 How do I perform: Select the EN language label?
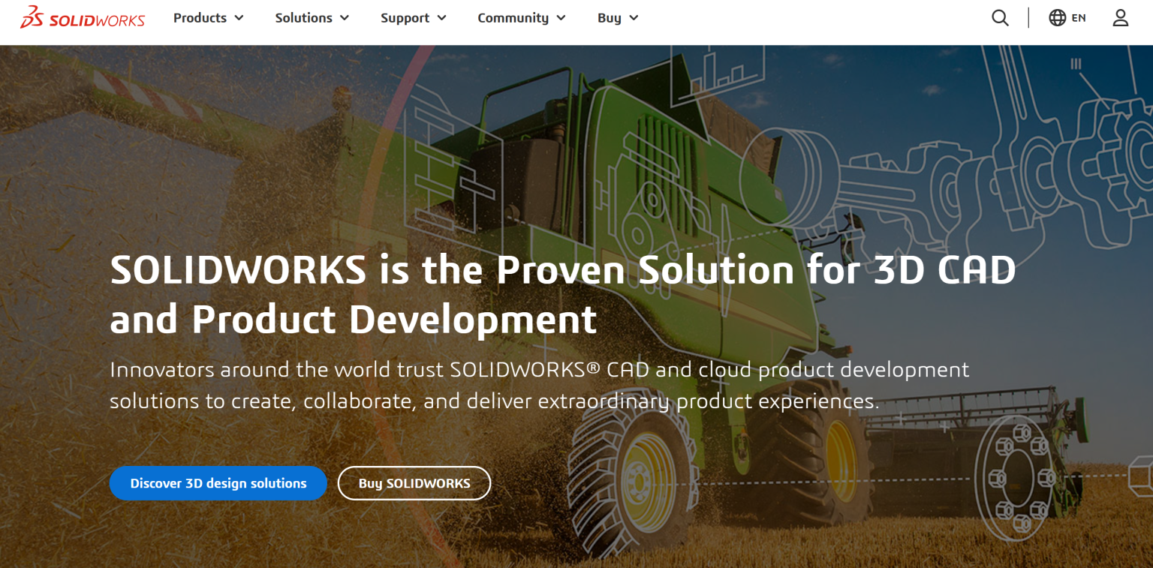(1079, 18)
